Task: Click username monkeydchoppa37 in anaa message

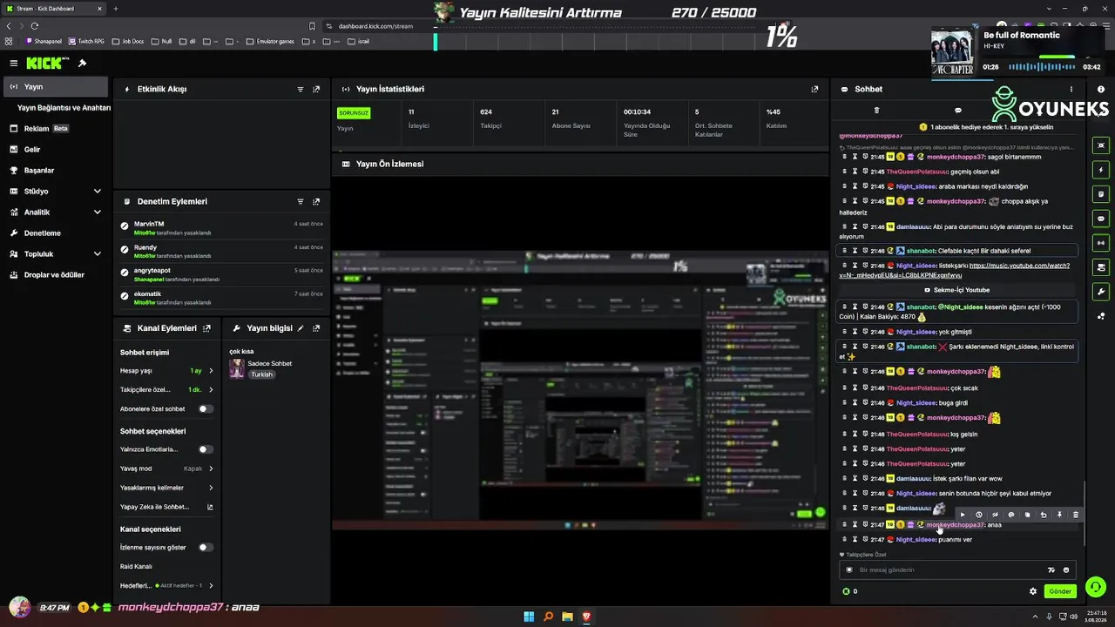Action: click(956, 525)
